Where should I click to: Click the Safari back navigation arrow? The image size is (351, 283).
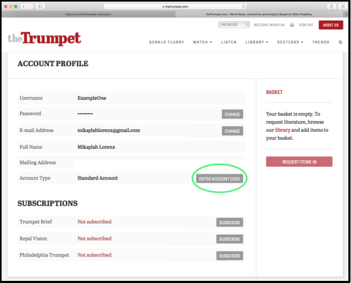point(24,6)
